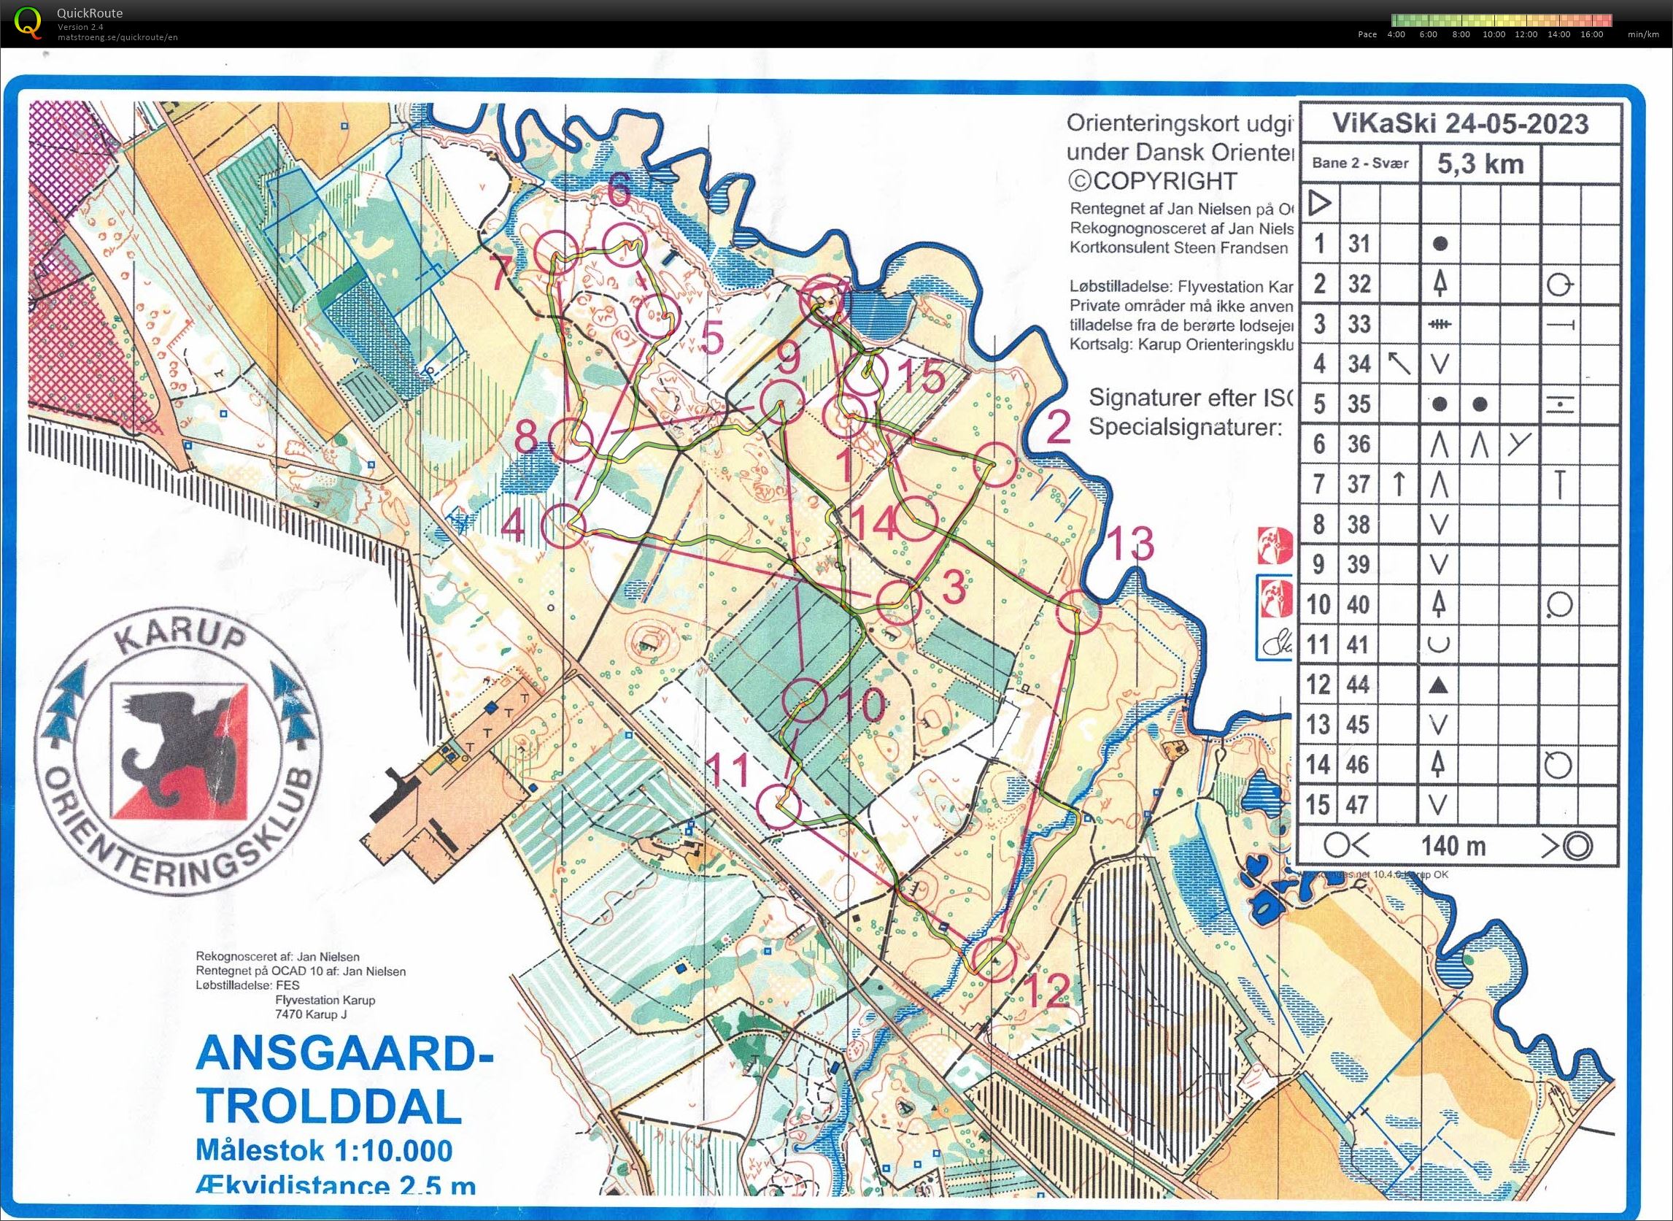The height and width of the screenshot is (1221, 1673).
Task: Click the min/km unit label
Action: coord(1642,35)
